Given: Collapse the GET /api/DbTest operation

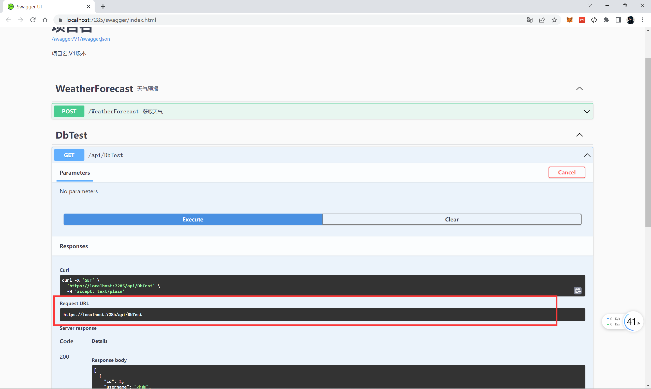Looking at the screenshot, I should tap(587, 155).
